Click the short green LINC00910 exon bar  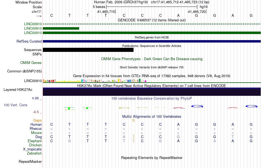tap(61, 29)
